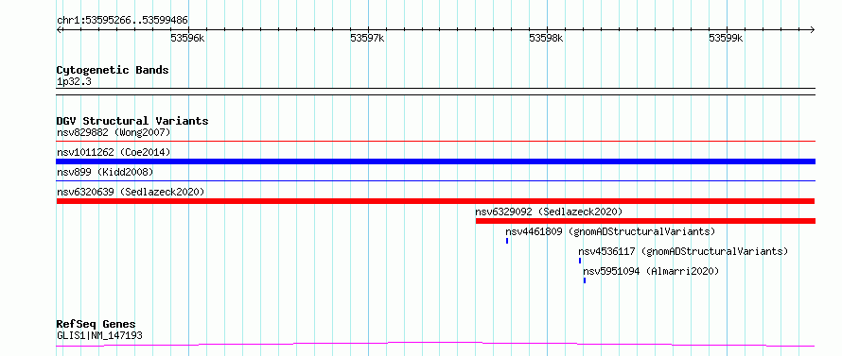The image size is (842, 356).
Task: Click the 53597k ruler tick label
Action: [367, 38]
